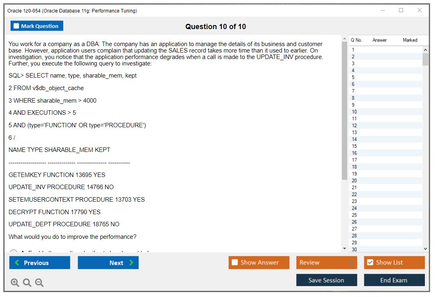Click the question list scroll down arrow
The height and width of the screenshot is (297, 435).
click(425, 249)
